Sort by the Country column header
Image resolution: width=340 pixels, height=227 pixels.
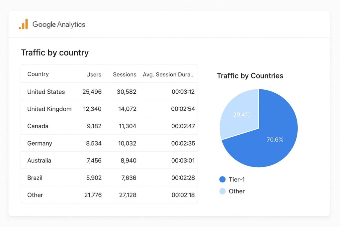click(38, 74)
